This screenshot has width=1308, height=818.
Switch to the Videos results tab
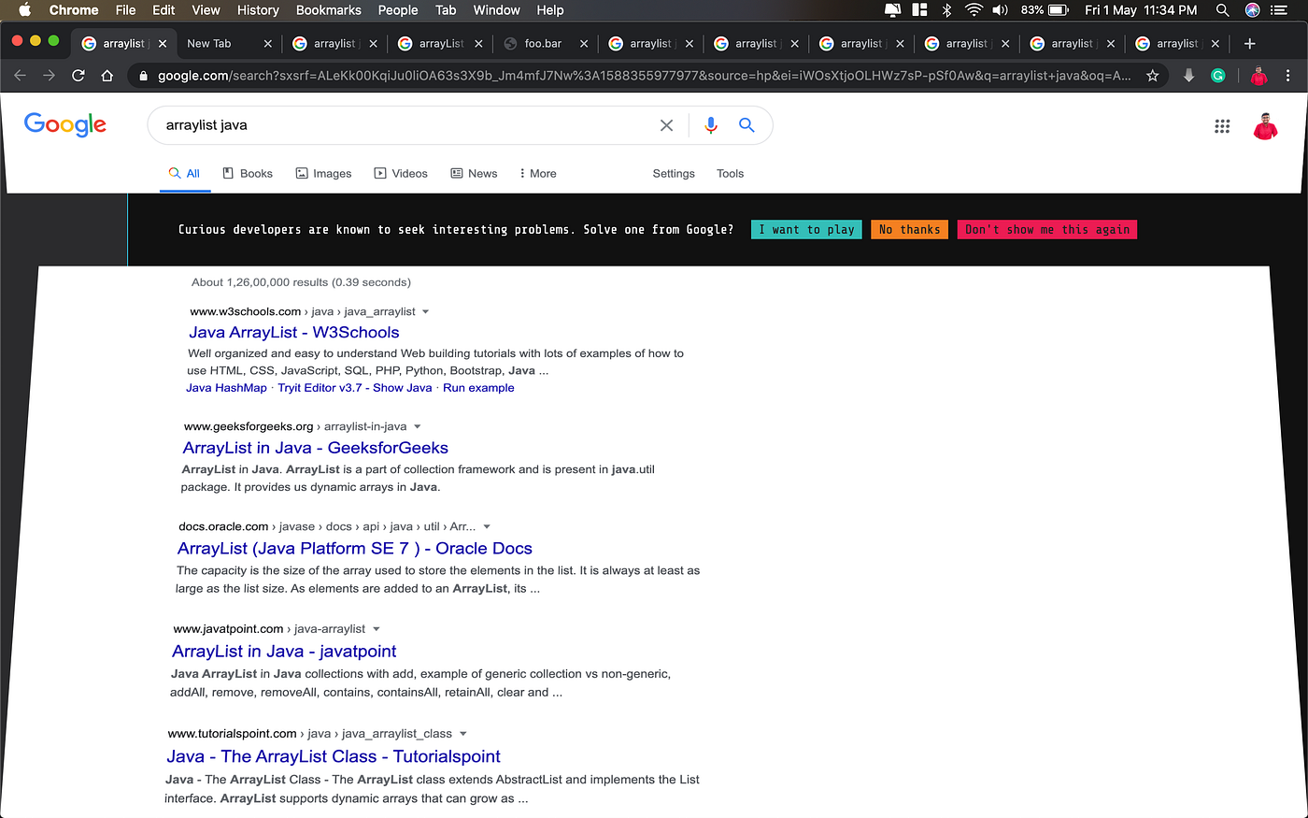[x=401, y=174]
